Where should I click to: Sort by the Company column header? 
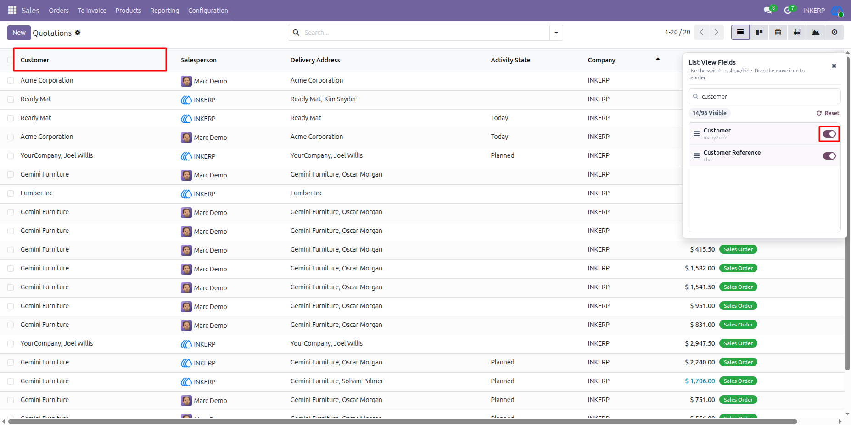[x=601, y=60]
